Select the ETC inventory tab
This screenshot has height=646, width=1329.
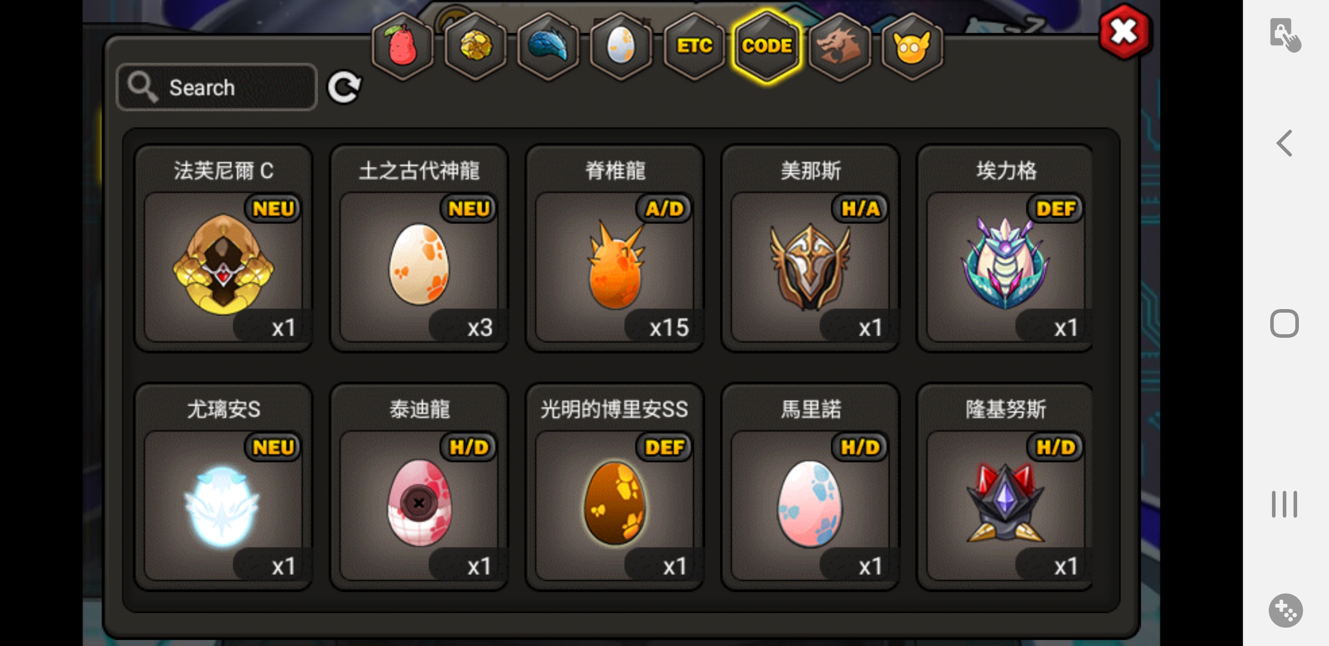tap(695, 46)
